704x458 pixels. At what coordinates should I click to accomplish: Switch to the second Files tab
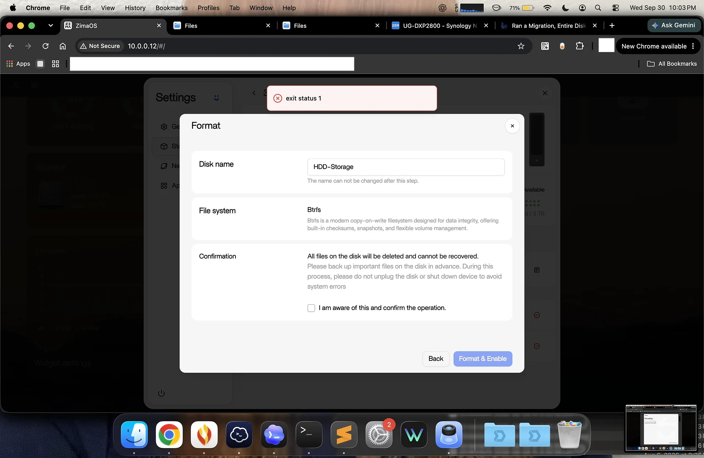[331, 26]
